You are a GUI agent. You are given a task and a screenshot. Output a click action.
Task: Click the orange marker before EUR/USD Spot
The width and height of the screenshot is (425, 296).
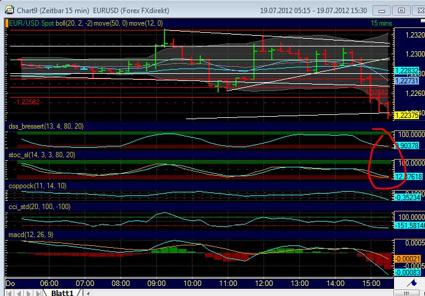pos(7,23)
